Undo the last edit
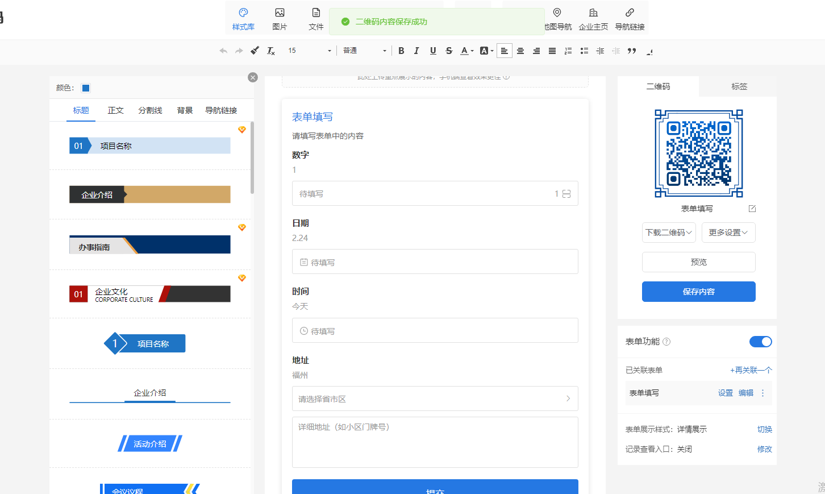 223,51
